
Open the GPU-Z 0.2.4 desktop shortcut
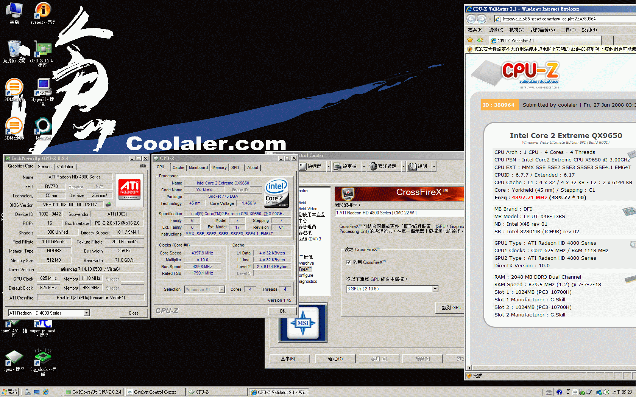43,54
